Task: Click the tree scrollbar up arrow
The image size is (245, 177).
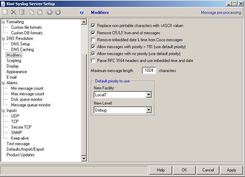Action: (x=84, y=22)
